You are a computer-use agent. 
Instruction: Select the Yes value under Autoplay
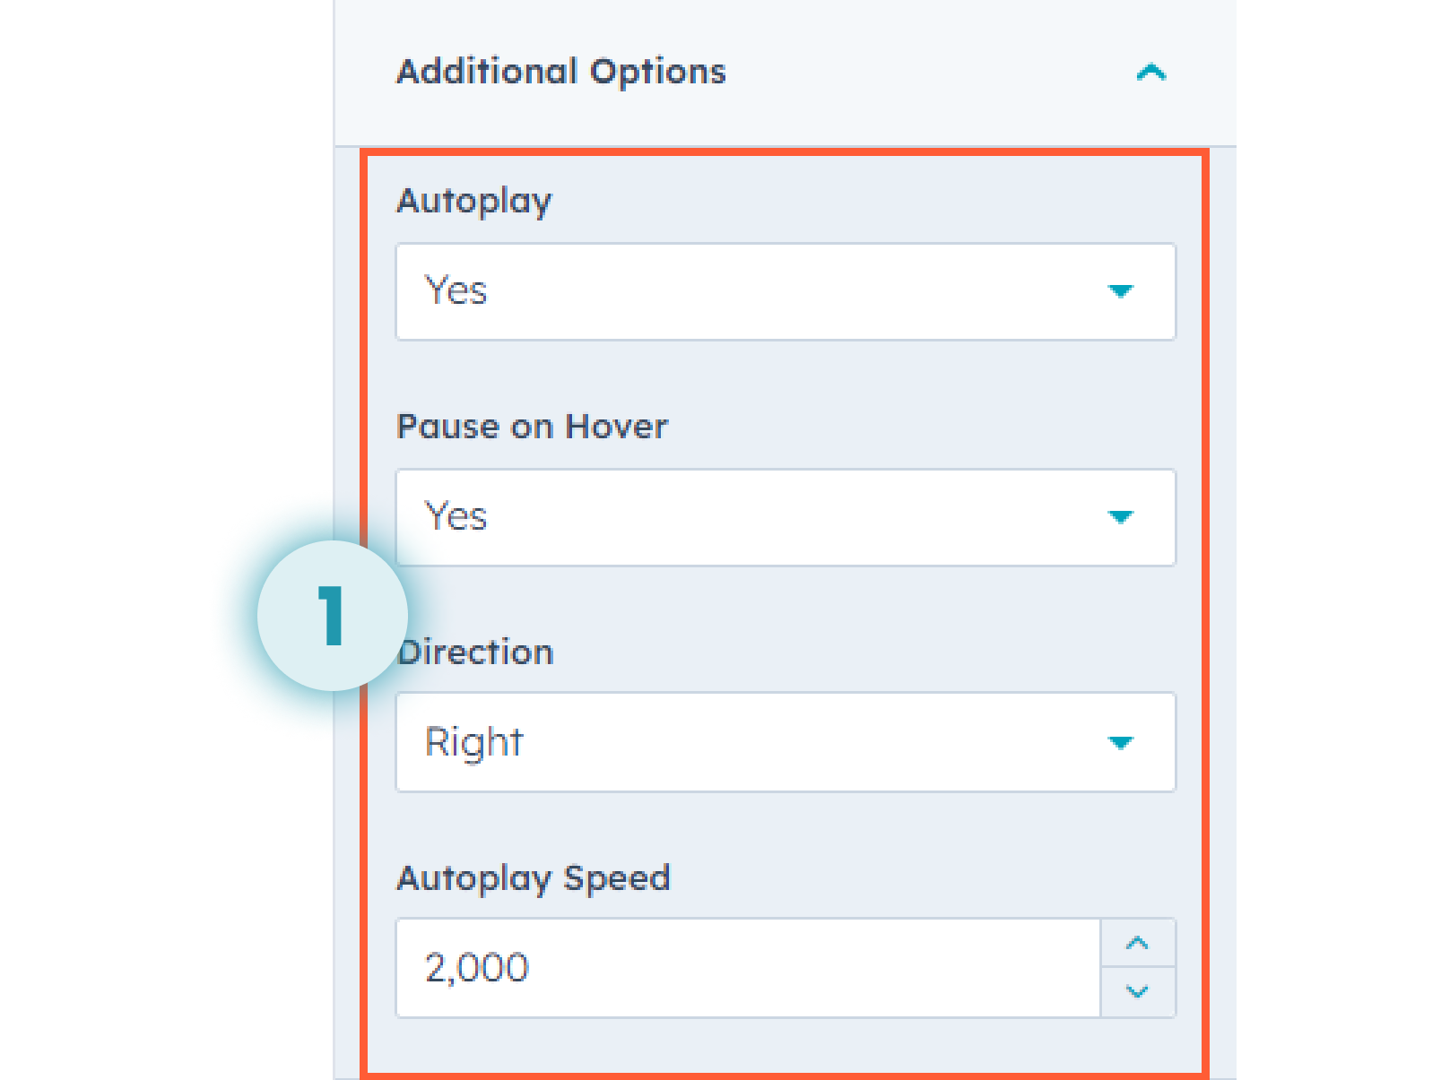tap(455, 291)
